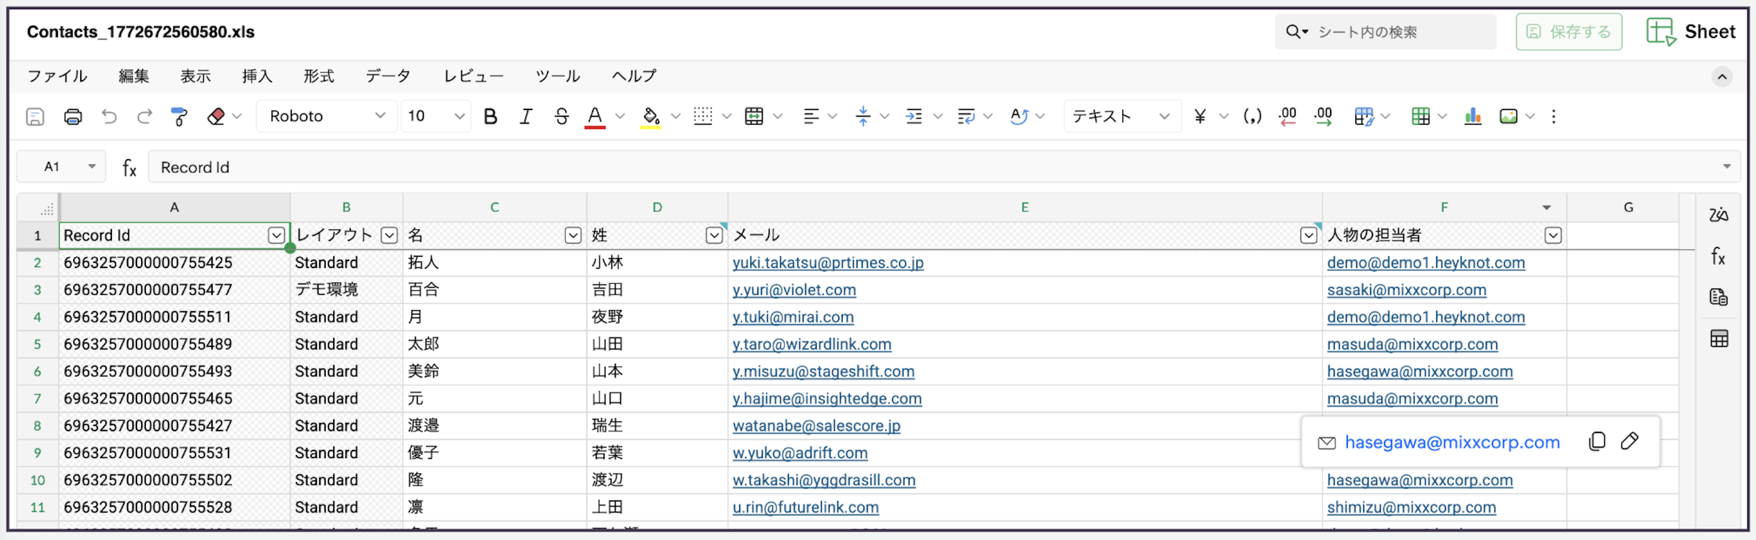The height and width of the screenshot is (540, 1756).
Task: Copy the hasegawa@mixxcorp.com link
Action: point(1597,441)
